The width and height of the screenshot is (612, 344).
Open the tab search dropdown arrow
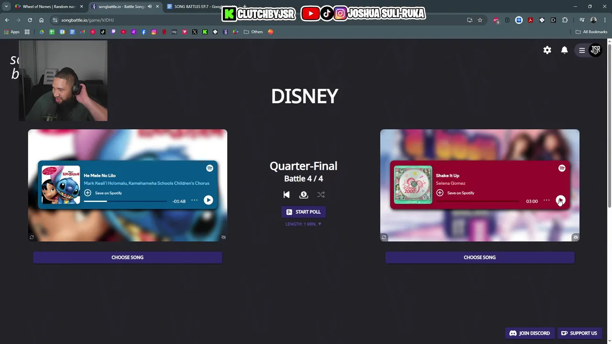pyautogui.click(x=6, y=7)
